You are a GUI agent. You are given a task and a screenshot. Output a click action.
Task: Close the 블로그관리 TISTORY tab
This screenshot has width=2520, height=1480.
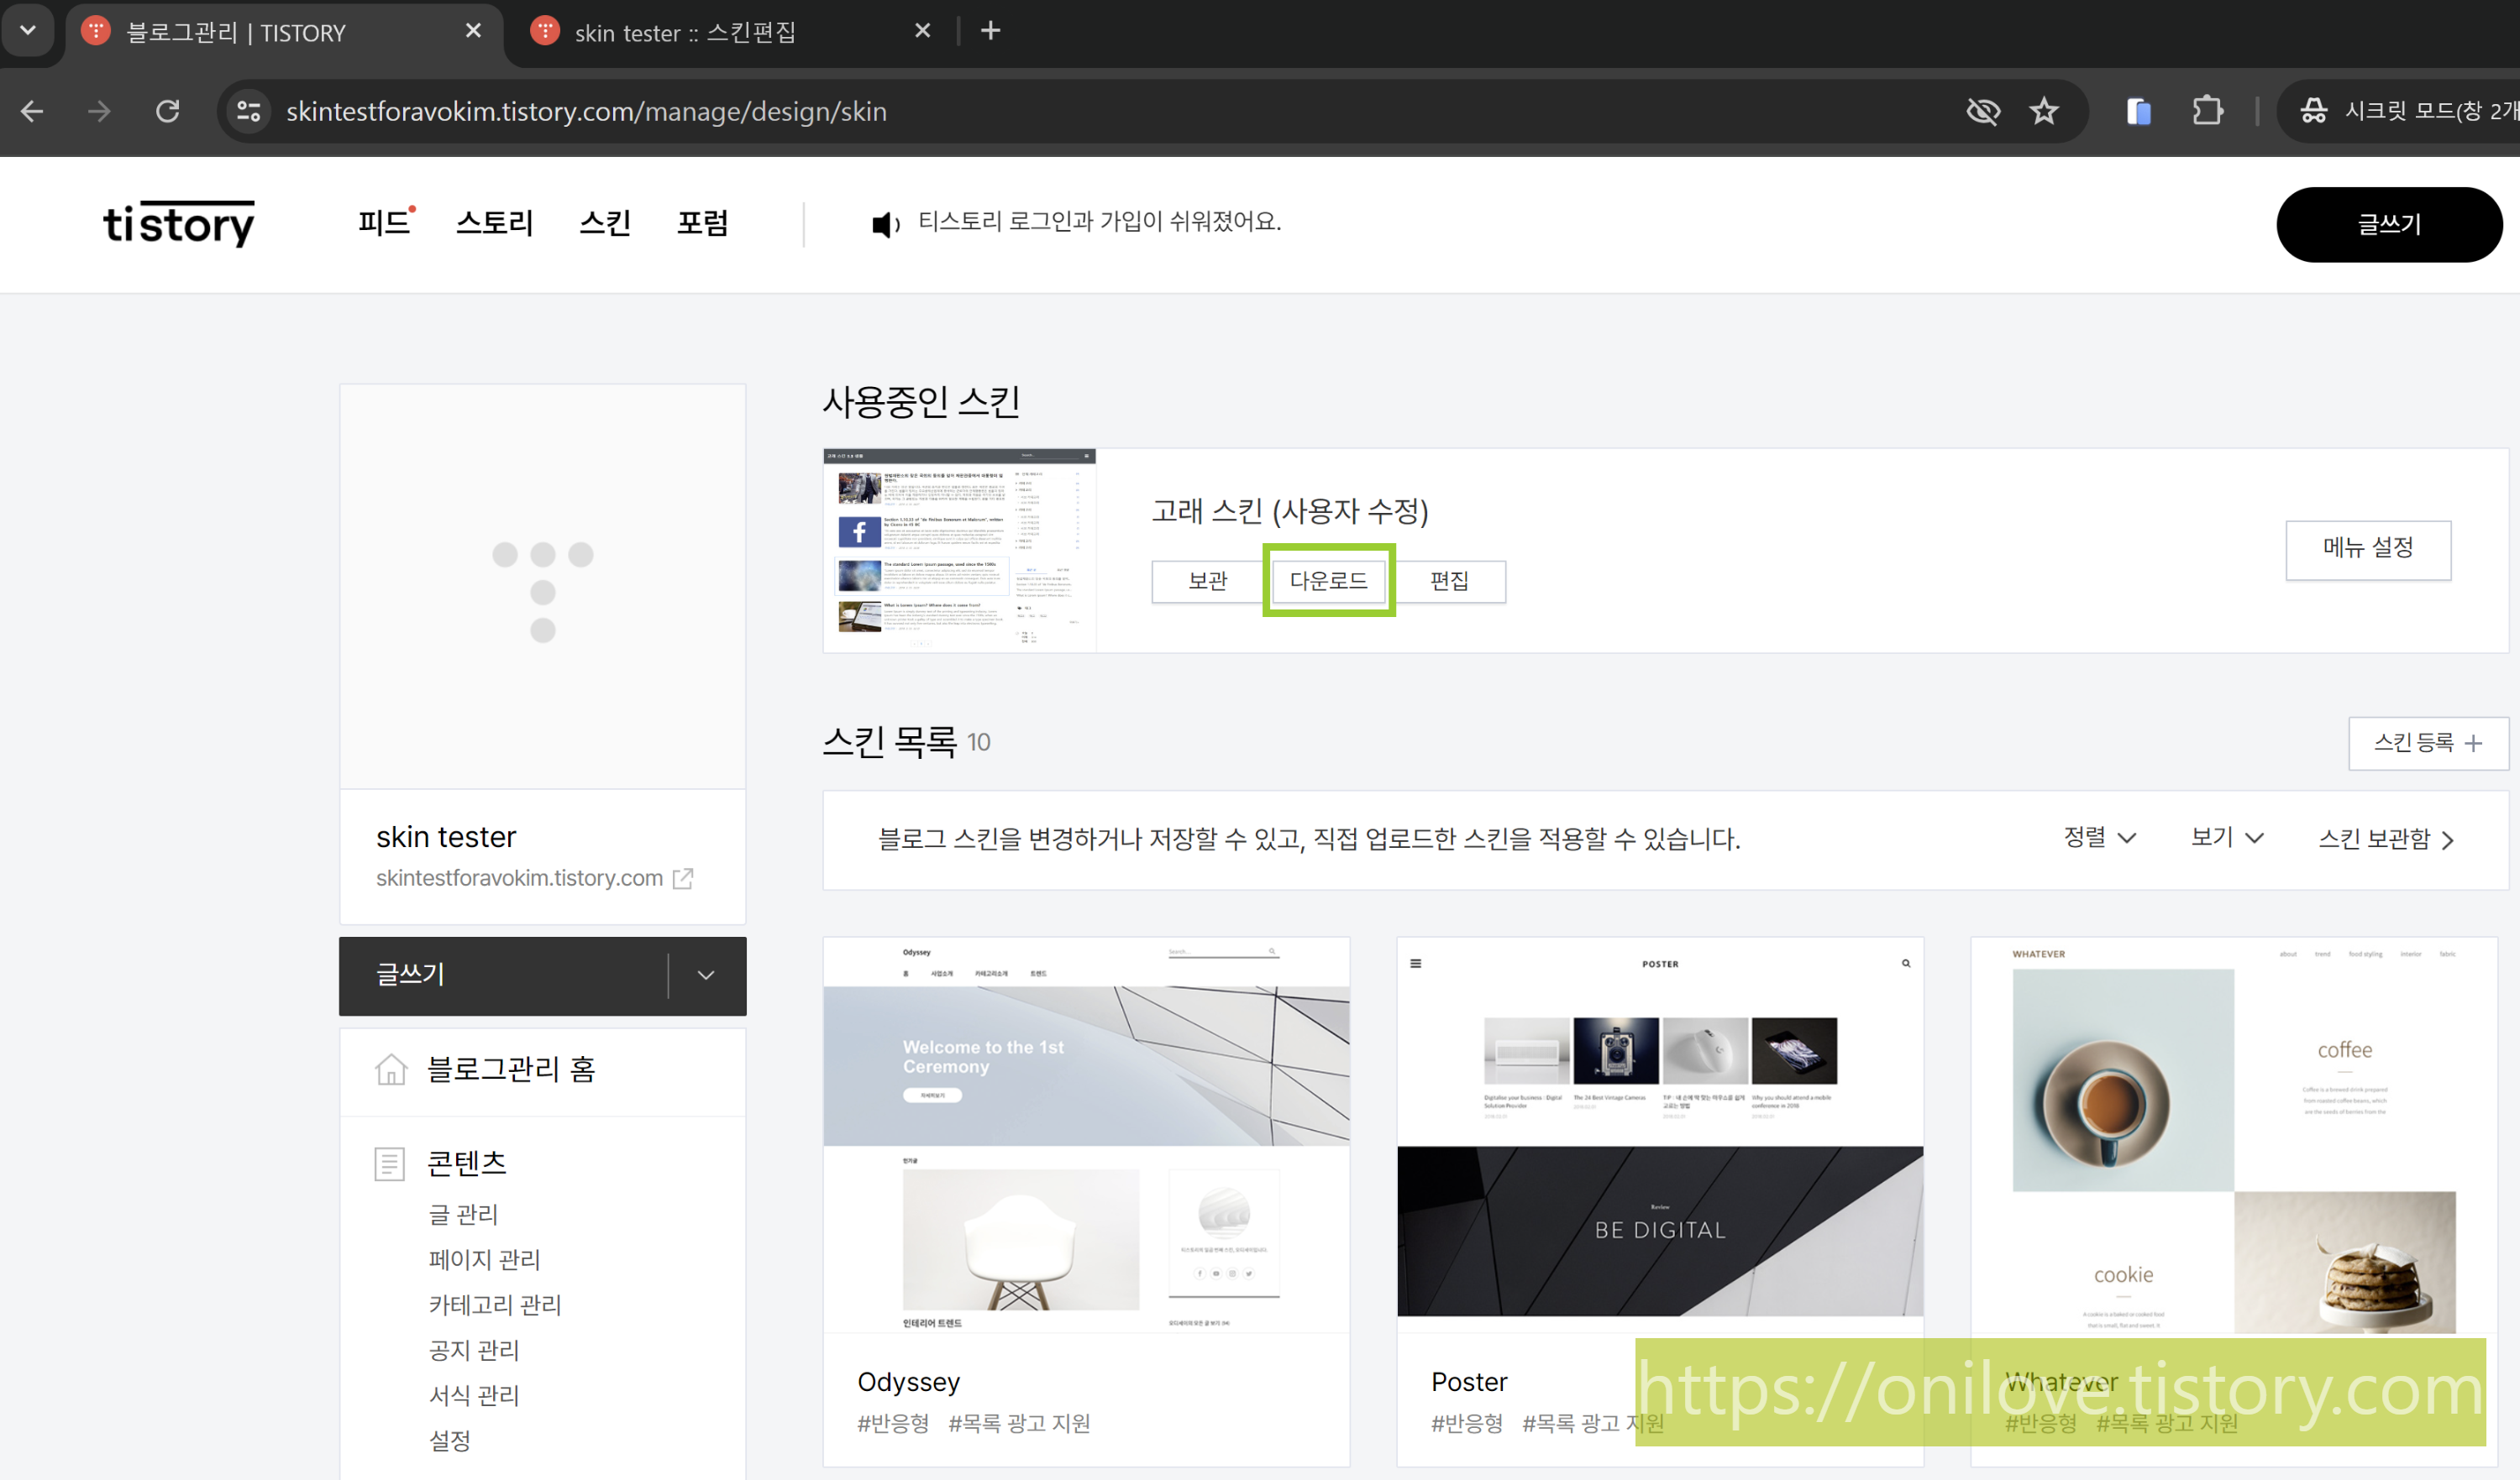coord(473,31)
